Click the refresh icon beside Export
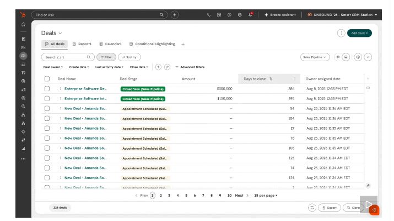This screenshot has height=221, width=394. (x=312, y=208)
